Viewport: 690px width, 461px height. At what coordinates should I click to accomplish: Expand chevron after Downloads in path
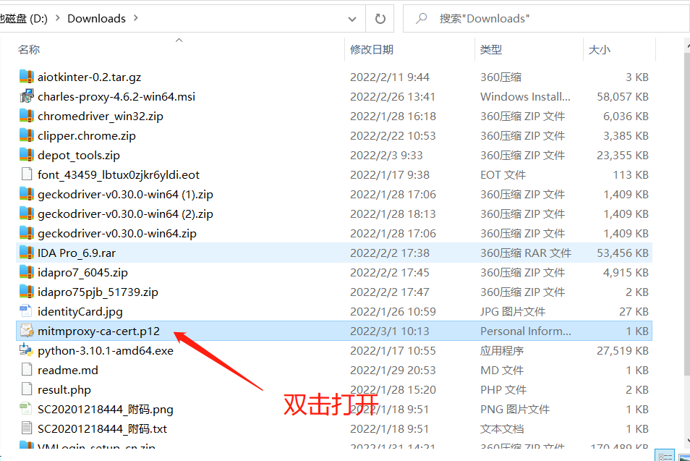point(135,18)
